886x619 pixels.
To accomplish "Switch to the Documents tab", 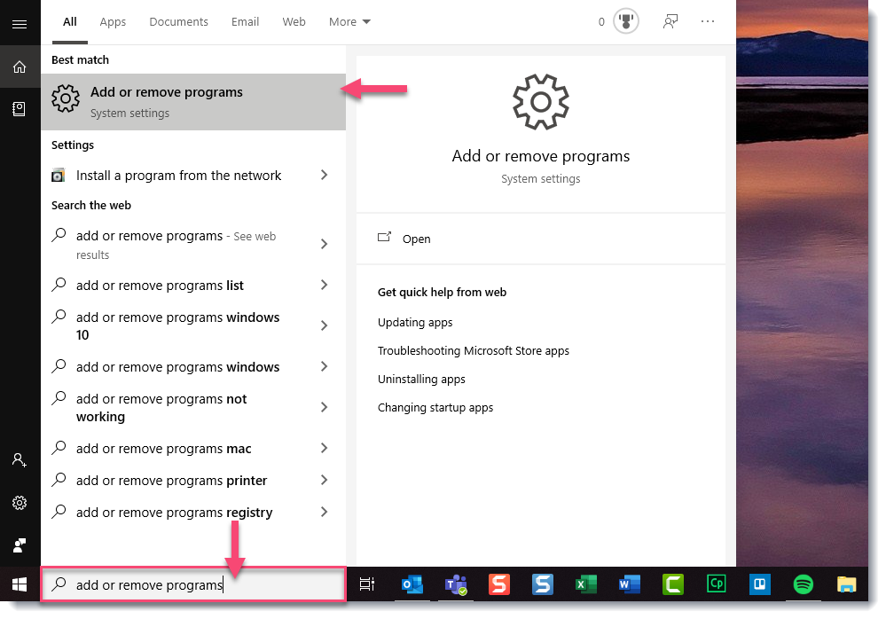I will pos(178,22).
